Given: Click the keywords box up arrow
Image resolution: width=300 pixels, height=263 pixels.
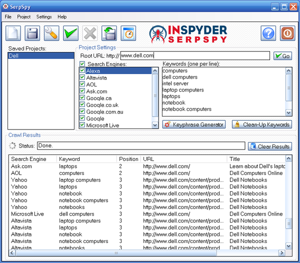Looking at the screenshot, I should [x=288, y=71].
